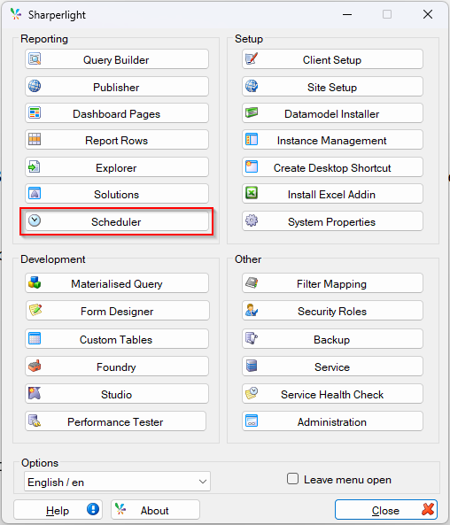
Task: Click the green Datamodel Installer icon
Action: [x=252, y=112]
